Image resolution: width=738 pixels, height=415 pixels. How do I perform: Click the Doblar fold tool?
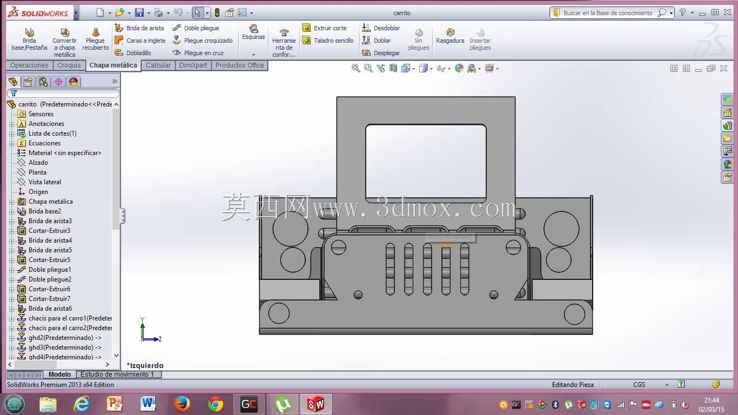click(x=377, y=41)
